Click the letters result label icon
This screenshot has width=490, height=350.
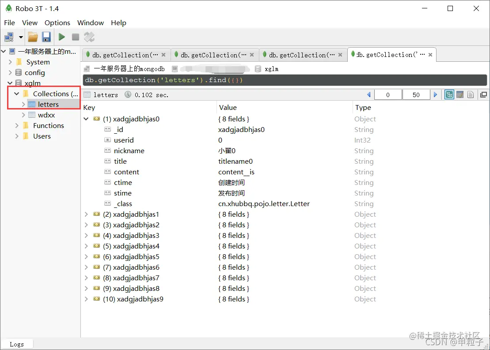[x=87, y=94]
